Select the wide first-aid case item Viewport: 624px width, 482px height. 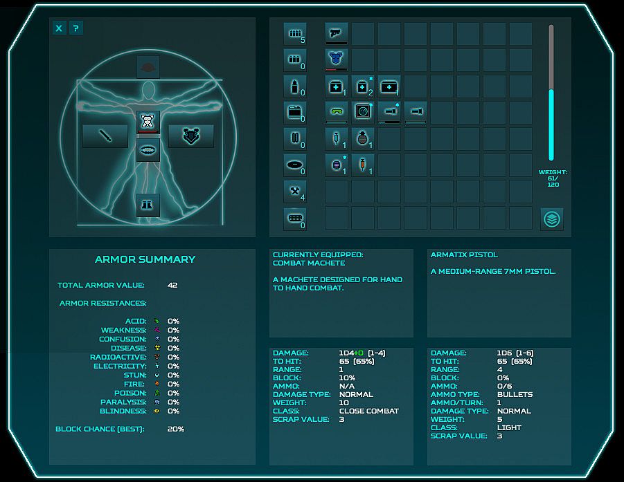tap(389, 86)
